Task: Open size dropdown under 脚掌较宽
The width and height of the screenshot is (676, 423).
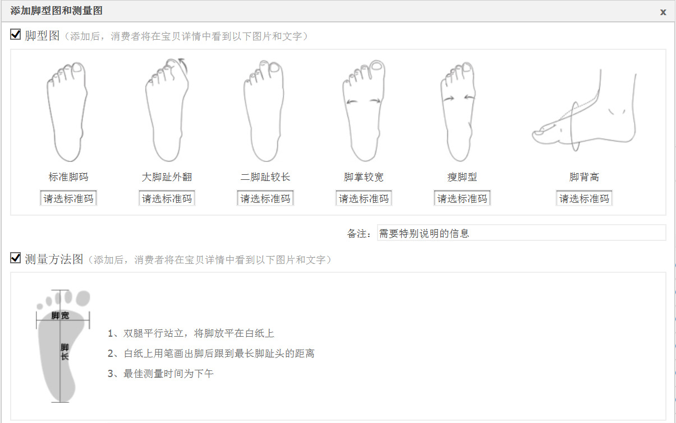Action: tap(364, 198)
